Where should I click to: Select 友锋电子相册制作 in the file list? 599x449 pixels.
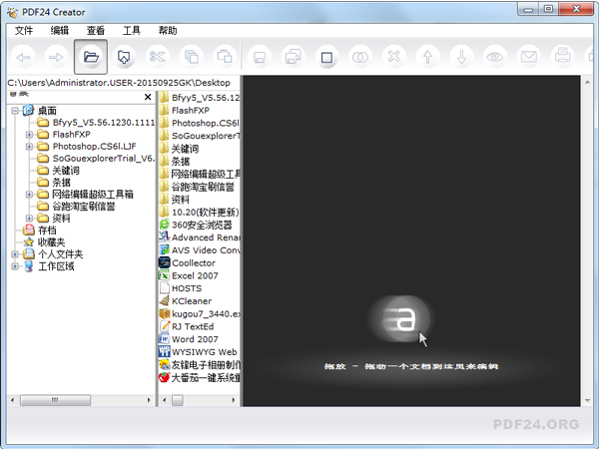[206, 365]
